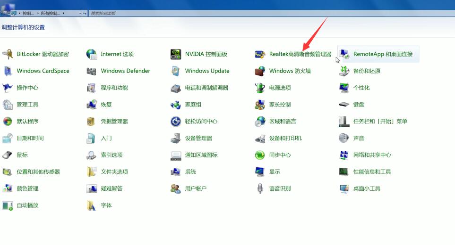Click the 通知区域图标 link
Image resolution: width=455 pixels, height=245 pixels.
pos(201,155)
